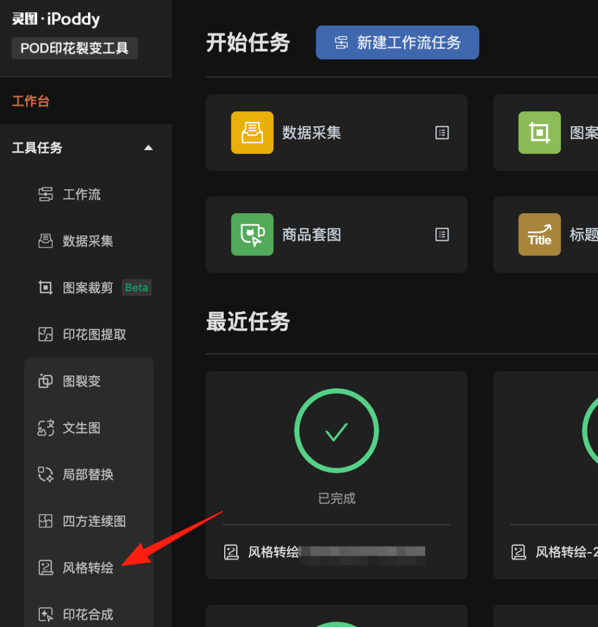Click the 图裂变 sidebar icon

pos(45,381)
